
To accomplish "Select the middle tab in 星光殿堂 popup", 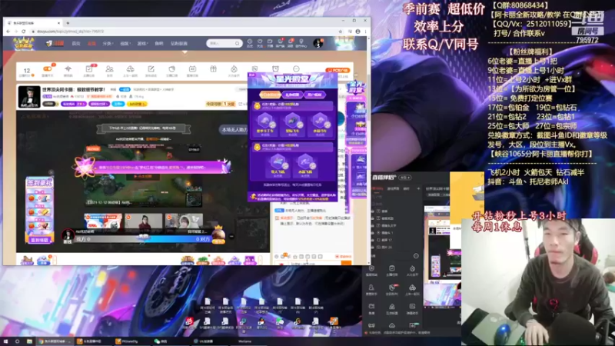I will click(293, 95).
